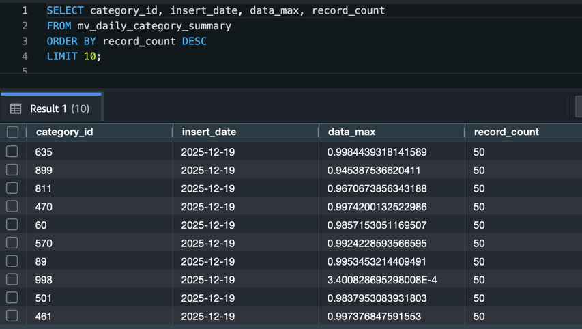Screen dimensions: 582x329
Task: Select data_max value 0.9670673856343188
Action: (x=377, y=188)
